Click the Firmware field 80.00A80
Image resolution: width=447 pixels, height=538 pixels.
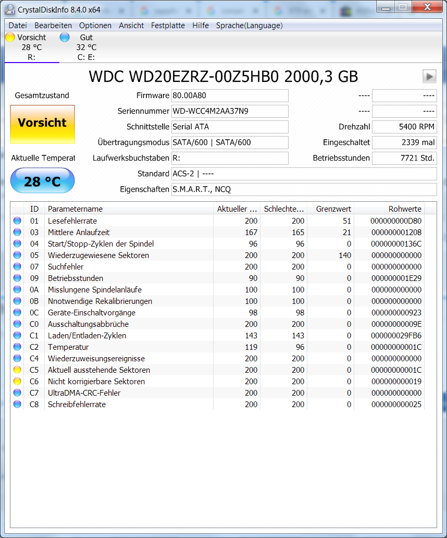click(x=230, y=96)
